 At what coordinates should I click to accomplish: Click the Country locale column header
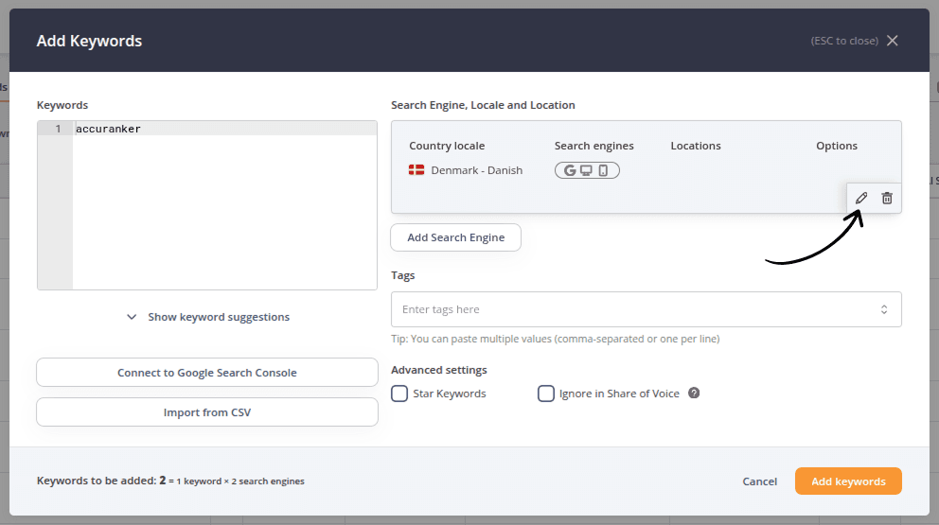[447, 146]
